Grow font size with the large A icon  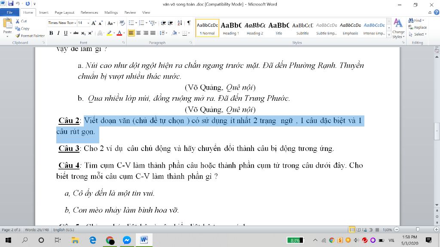tap(94, 23)
